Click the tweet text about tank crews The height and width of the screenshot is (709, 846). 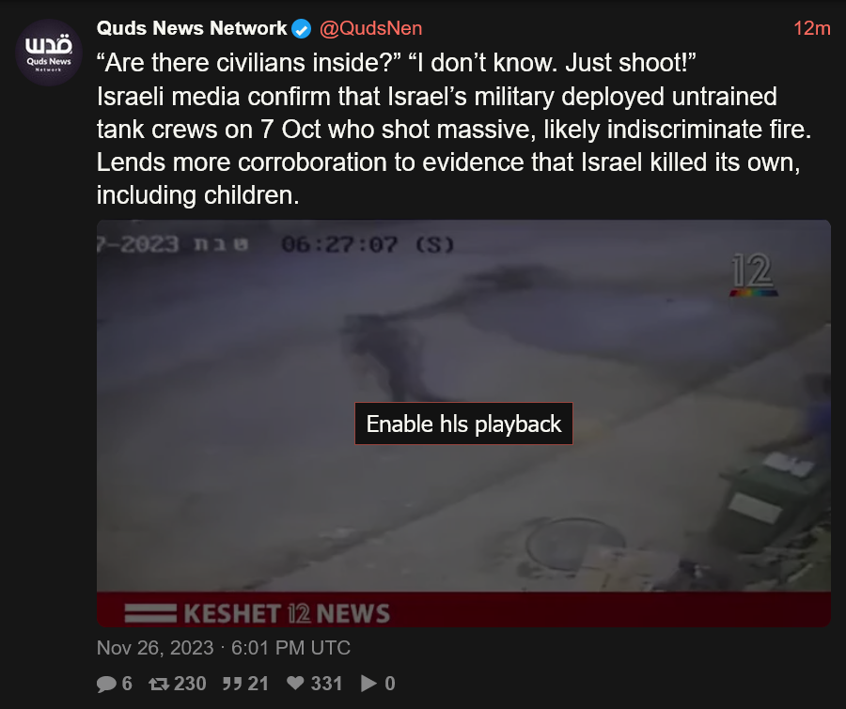pos(454,129)
